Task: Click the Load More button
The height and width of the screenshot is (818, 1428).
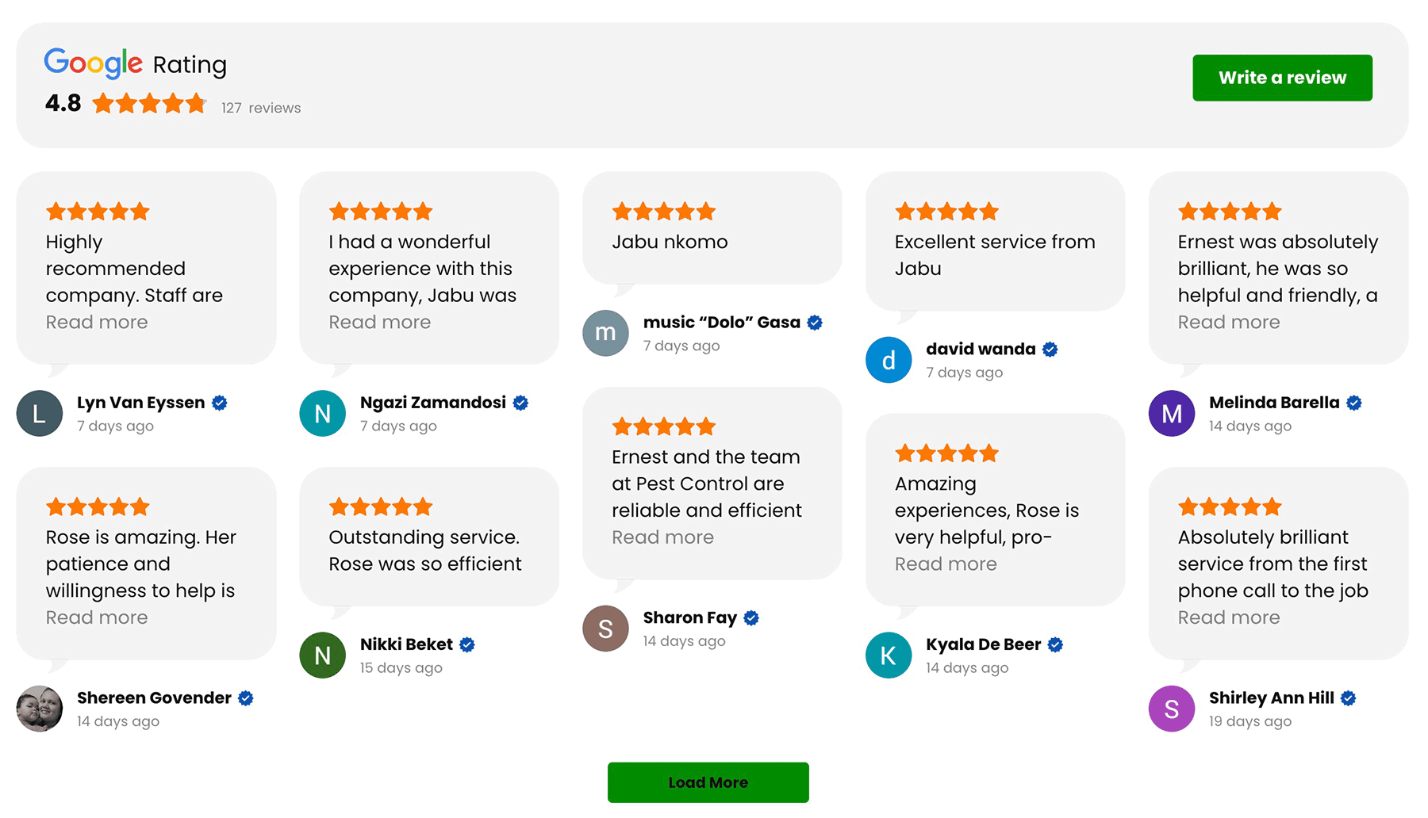Action: [x=708, y=782]
